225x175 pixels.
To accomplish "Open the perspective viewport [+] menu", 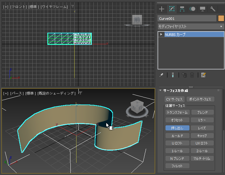I will coord(6,93).
